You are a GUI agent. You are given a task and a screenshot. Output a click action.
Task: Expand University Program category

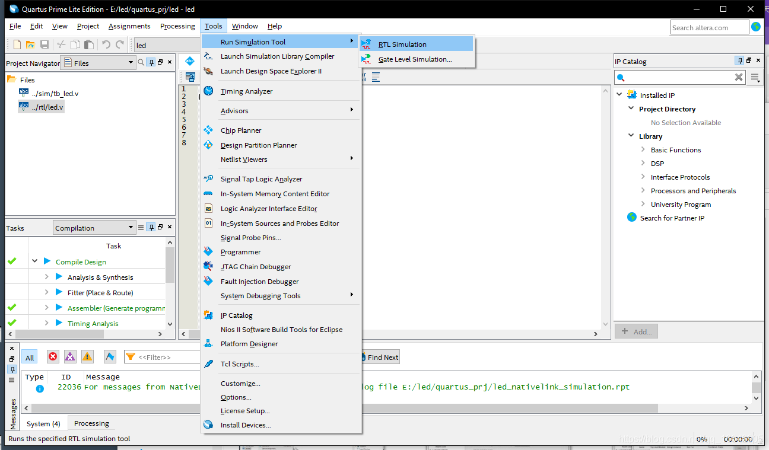tap(643, 204)
